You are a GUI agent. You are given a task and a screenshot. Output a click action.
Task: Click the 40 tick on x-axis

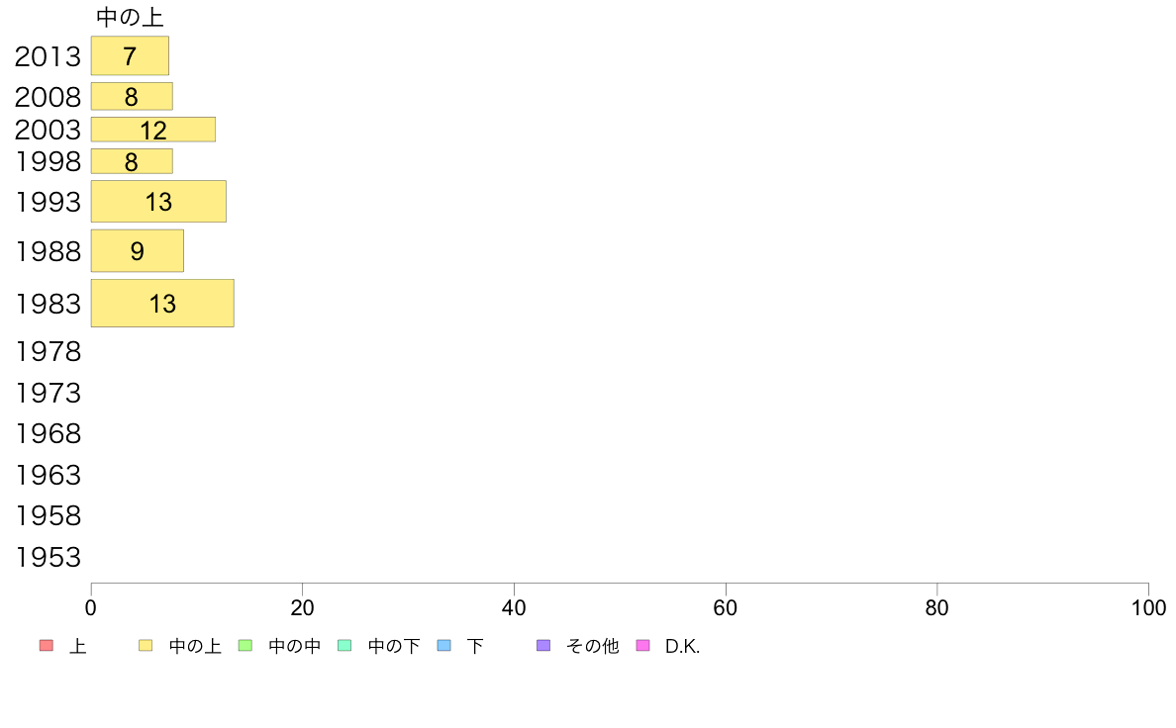(514, 607)
